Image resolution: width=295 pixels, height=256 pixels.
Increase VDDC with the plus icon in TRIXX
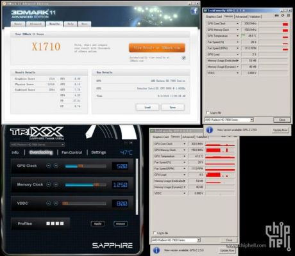click(56, 204)
